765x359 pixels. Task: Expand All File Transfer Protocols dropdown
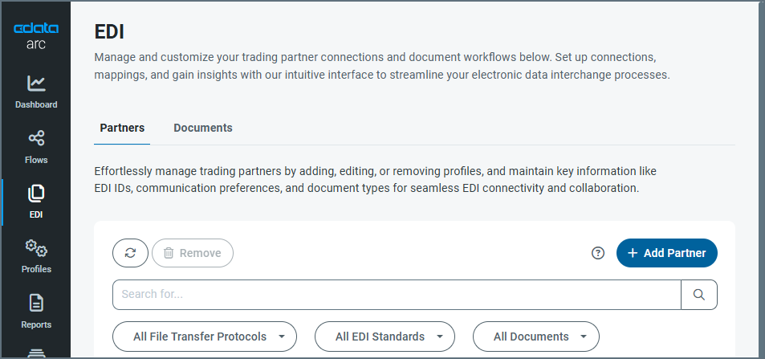(205, 337)
